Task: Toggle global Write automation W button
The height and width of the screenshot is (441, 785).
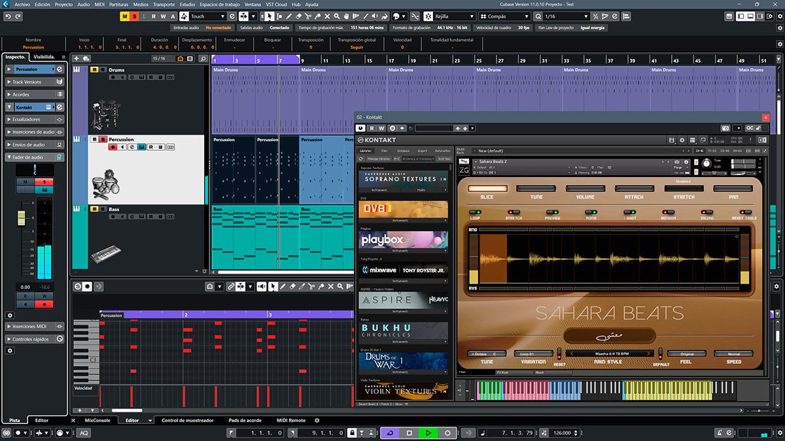Action: (x=164, y=16)
